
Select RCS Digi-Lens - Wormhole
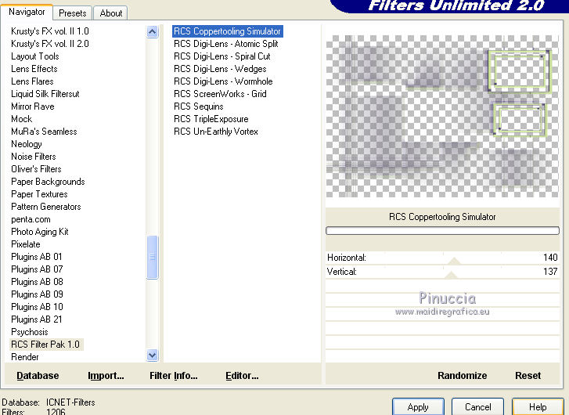pos(223,81)
